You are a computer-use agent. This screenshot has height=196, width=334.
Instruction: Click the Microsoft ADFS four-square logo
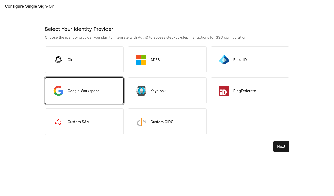(141, 60)
